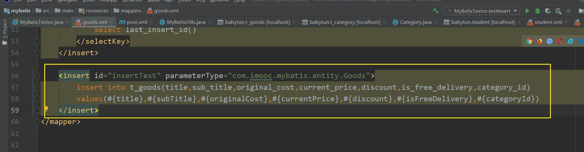The image size is (584, 152).
Task: Open file preview in Safari browser
Action: pyautogui.click(x=550, y=41)
